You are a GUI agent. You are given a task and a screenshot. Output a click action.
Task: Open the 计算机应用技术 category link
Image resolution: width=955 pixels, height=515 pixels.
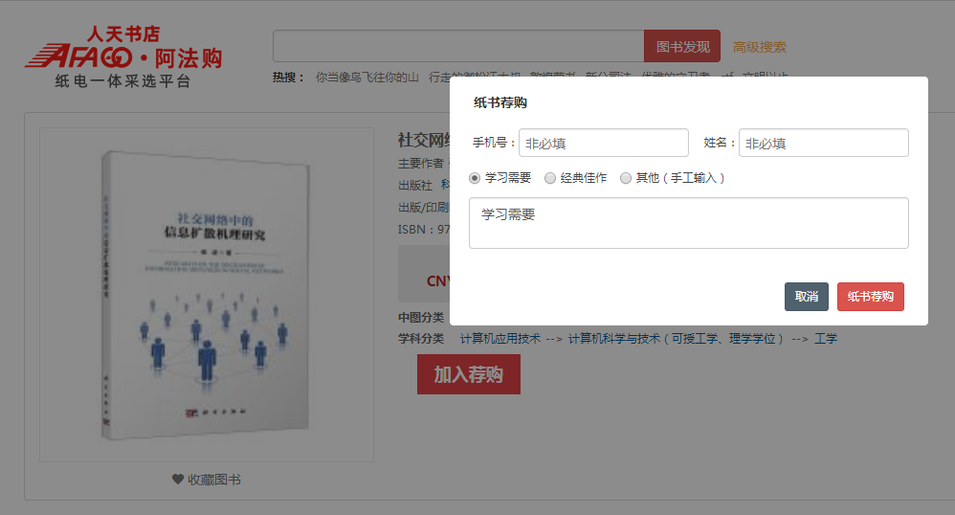click(x=500, y=338)
